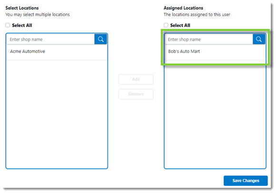Click 'You may select multiple locations' text
Screen dimensions: 276x193
pyautogui.click(x=38, y=15)
